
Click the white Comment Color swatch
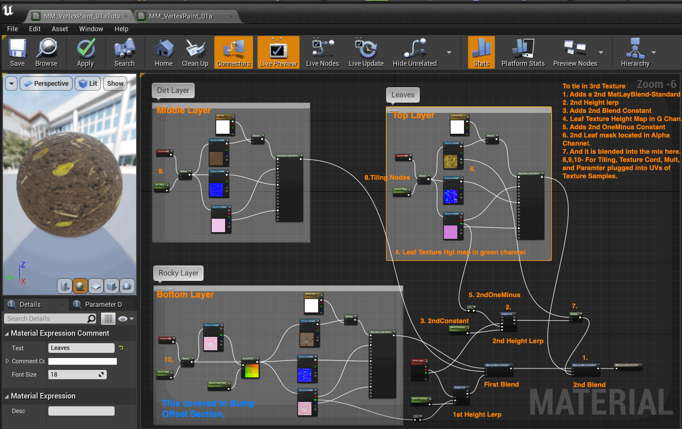click(82, 361)
